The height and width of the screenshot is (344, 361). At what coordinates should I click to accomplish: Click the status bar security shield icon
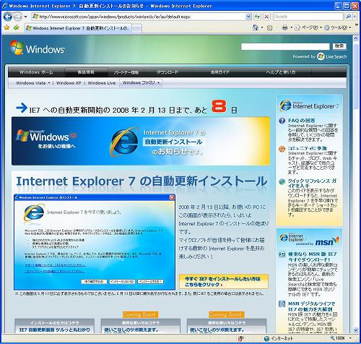click(x=241, y=338)
